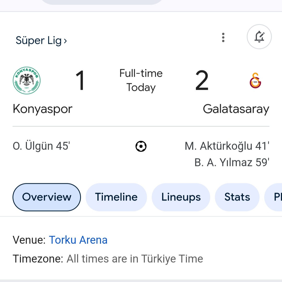Tap Galatasaray's score of 2
This screenshot has width=282, height=282.
[x=202, y=81]
